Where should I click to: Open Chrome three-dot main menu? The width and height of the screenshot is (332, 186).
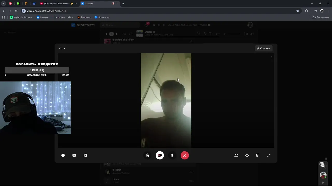click(328, 11)
